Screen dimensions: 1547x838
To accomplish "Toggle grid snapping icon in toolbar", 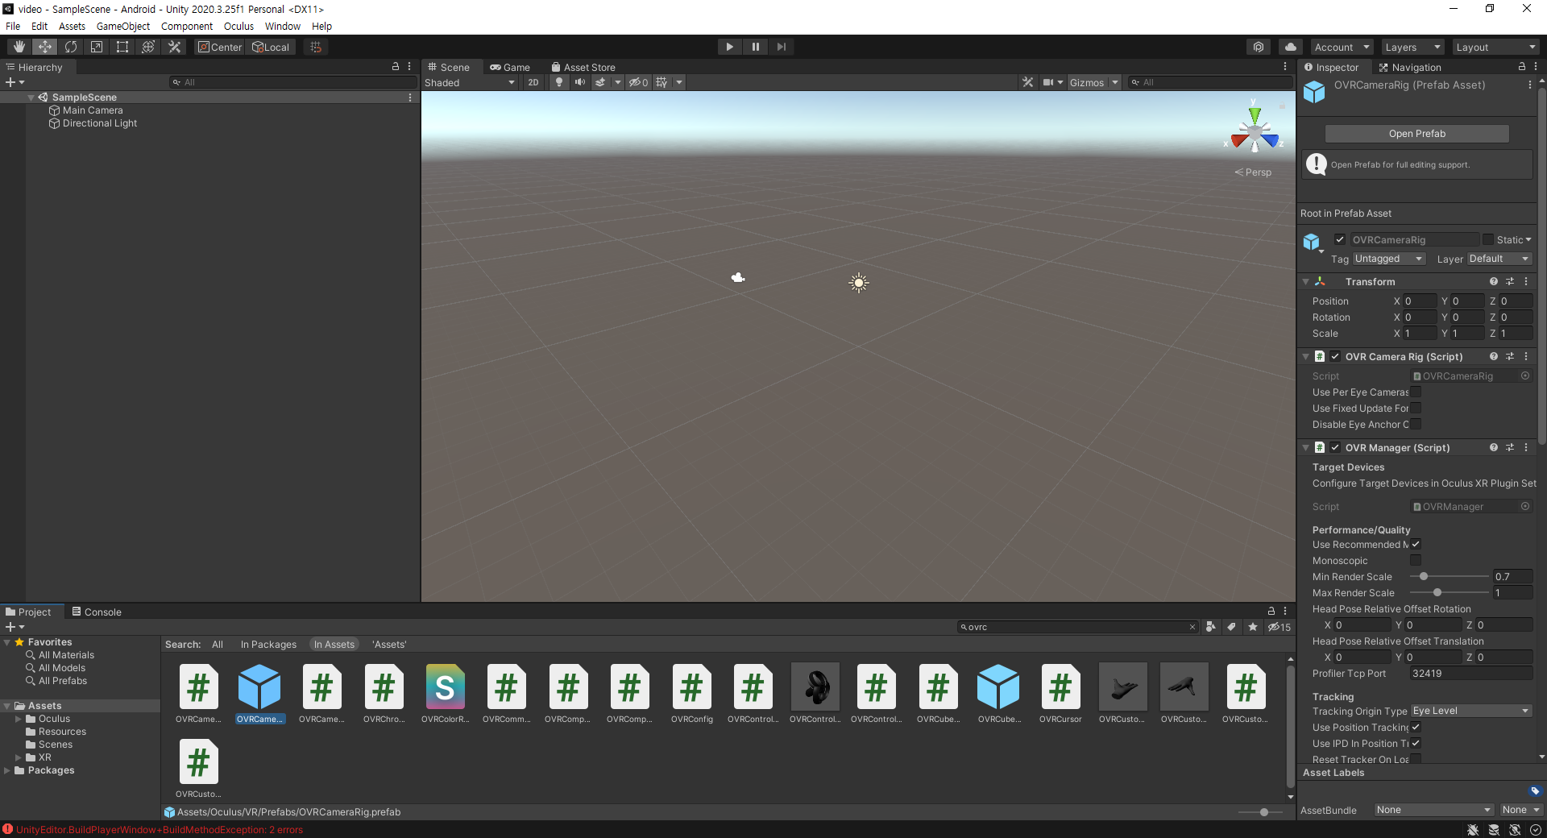I will coord(316,47).
